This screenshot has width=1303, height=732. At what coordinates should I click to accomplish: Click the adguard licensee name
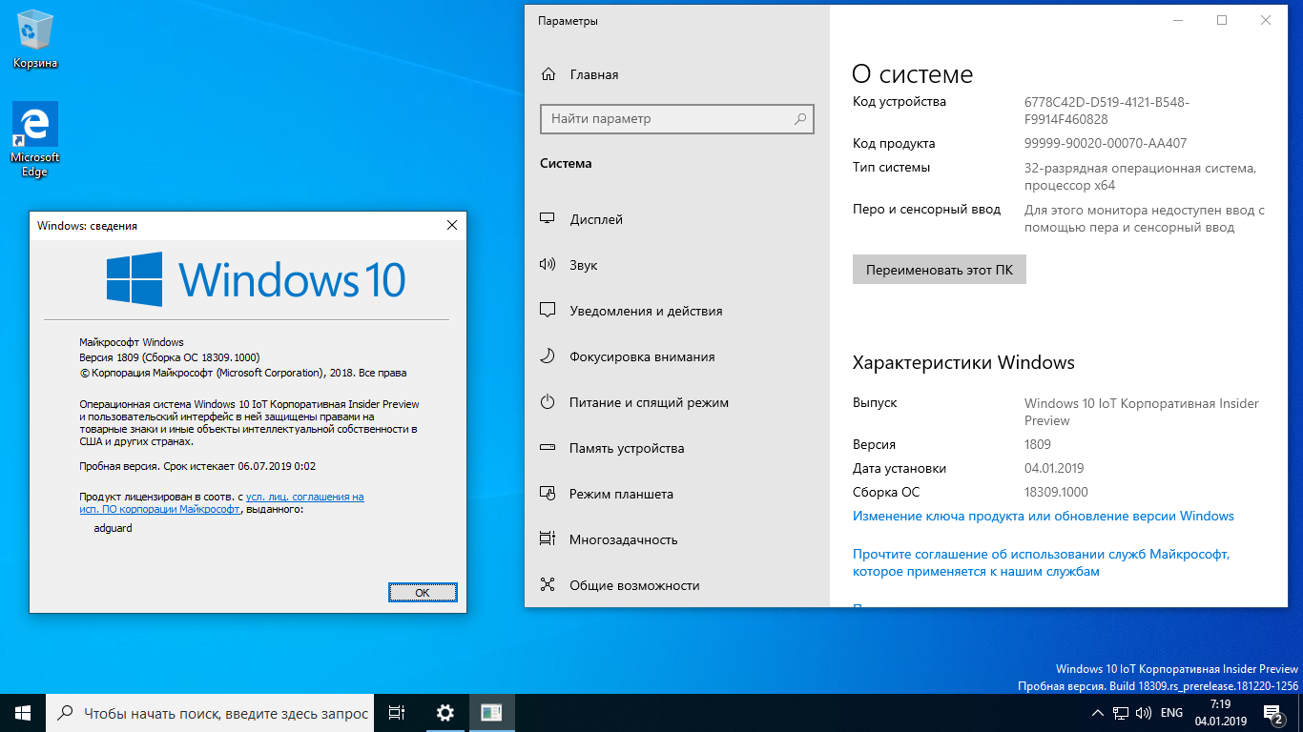(x=114, y=528)
